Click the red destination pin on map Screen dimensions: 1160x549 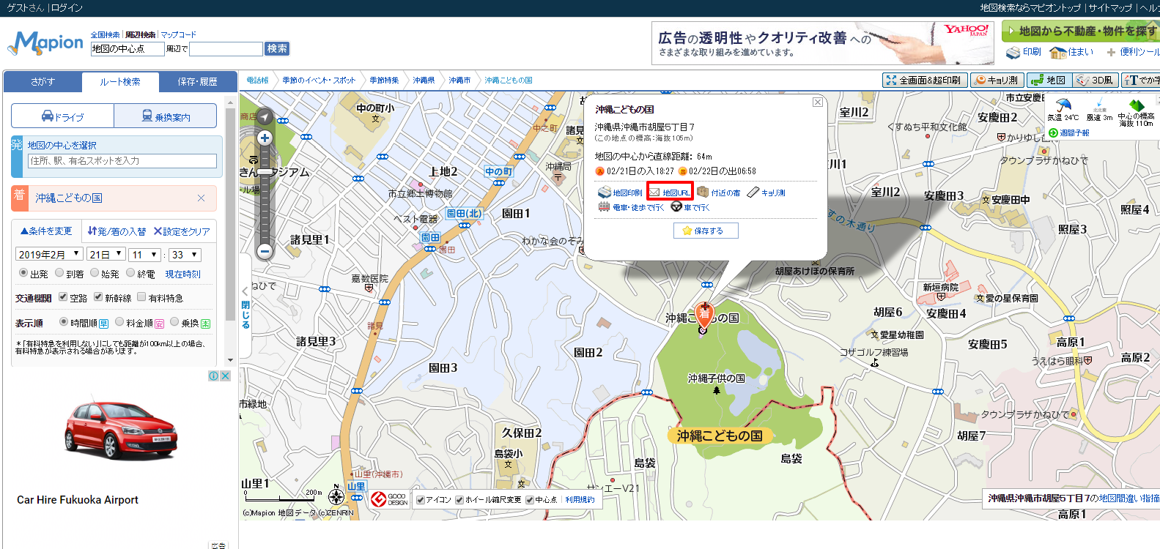click(x=704, y=315)
